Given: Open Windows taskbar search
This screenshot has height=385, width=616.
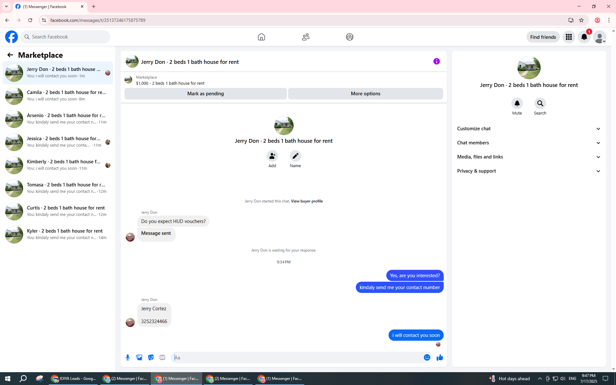Looking at the screenshot, I should click(x=23, y=379).
